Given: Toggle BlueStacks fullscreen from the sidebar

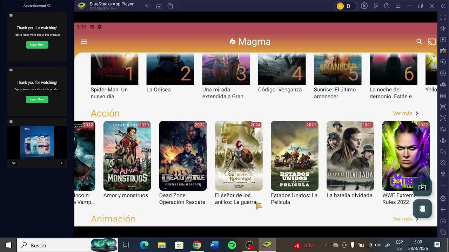Looking at the screenshot, I should pos(443,17).
